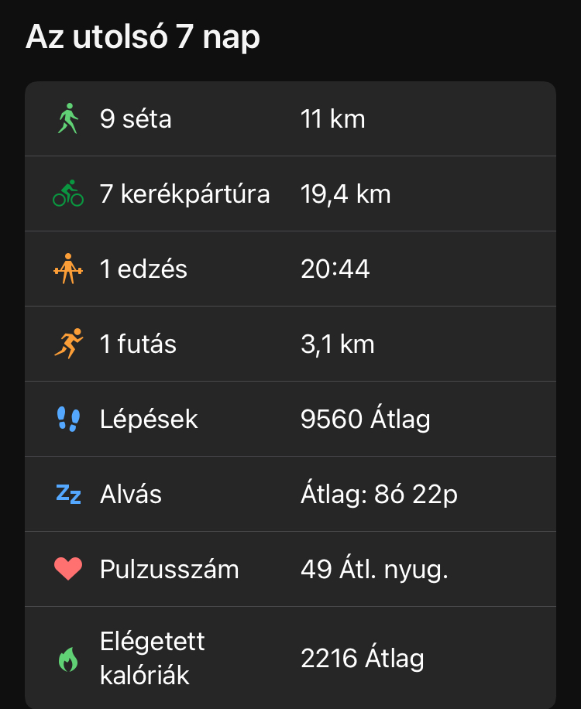Tap the "49 Átl. nyug." pulse value
The width and height of the screenshot is (581, 709).
[x=374, y=570]
